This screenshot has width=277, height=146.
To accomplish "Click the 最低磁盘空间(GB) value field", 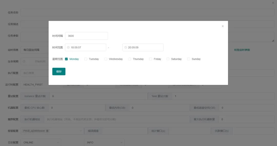I will click(x=247, y=108).
